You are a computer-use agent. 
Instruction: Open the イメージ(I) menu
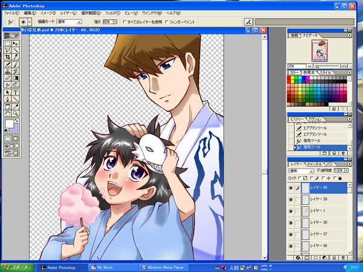click(x=48, y=13)
